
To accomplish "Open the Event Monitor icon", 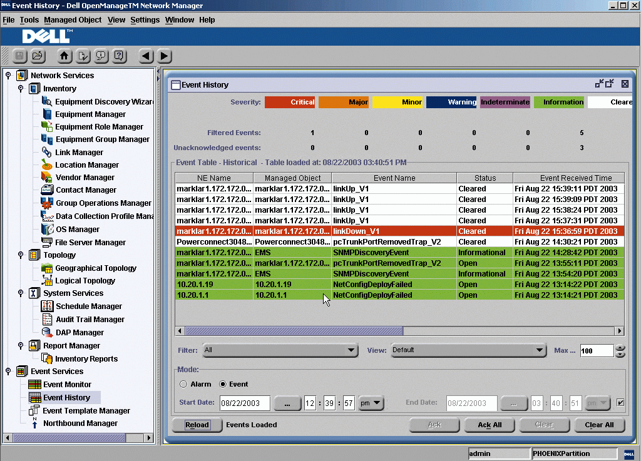I will (35, 384).
